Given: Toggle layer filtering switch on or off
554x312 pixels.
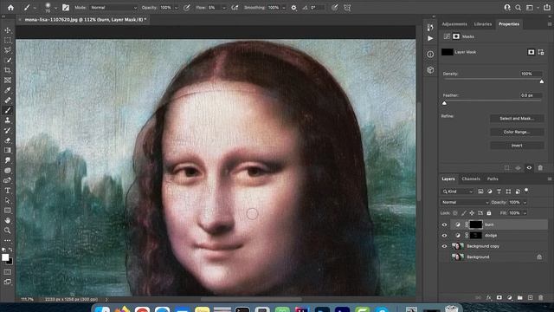Looking at the screenshot, I should point(526,191).
